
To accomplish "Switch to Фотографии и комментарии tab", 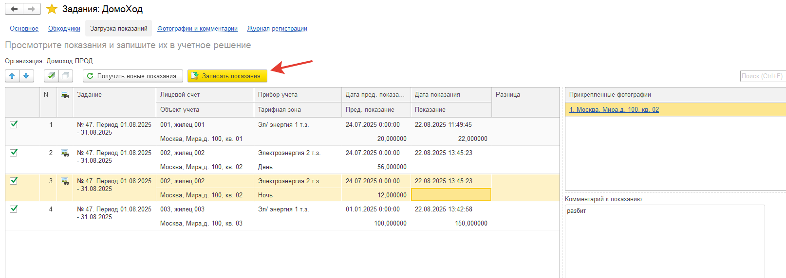I will pos(197,29).
